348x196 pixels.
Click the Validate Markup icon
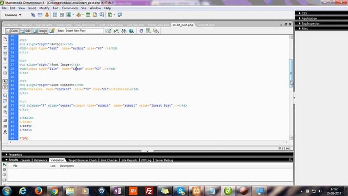[x=116, y=31]
